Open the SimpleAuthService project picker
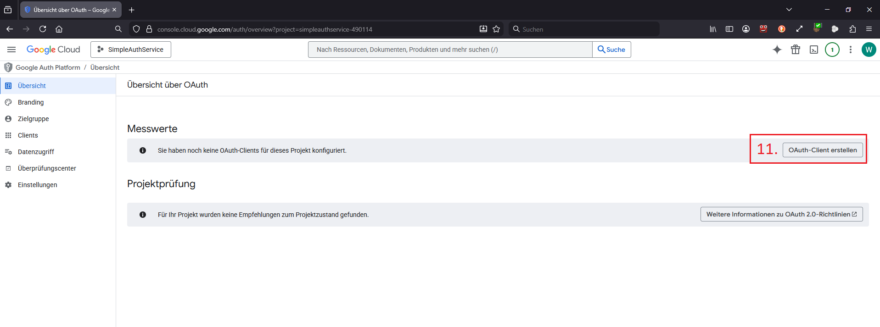 [x=131, y=50]
